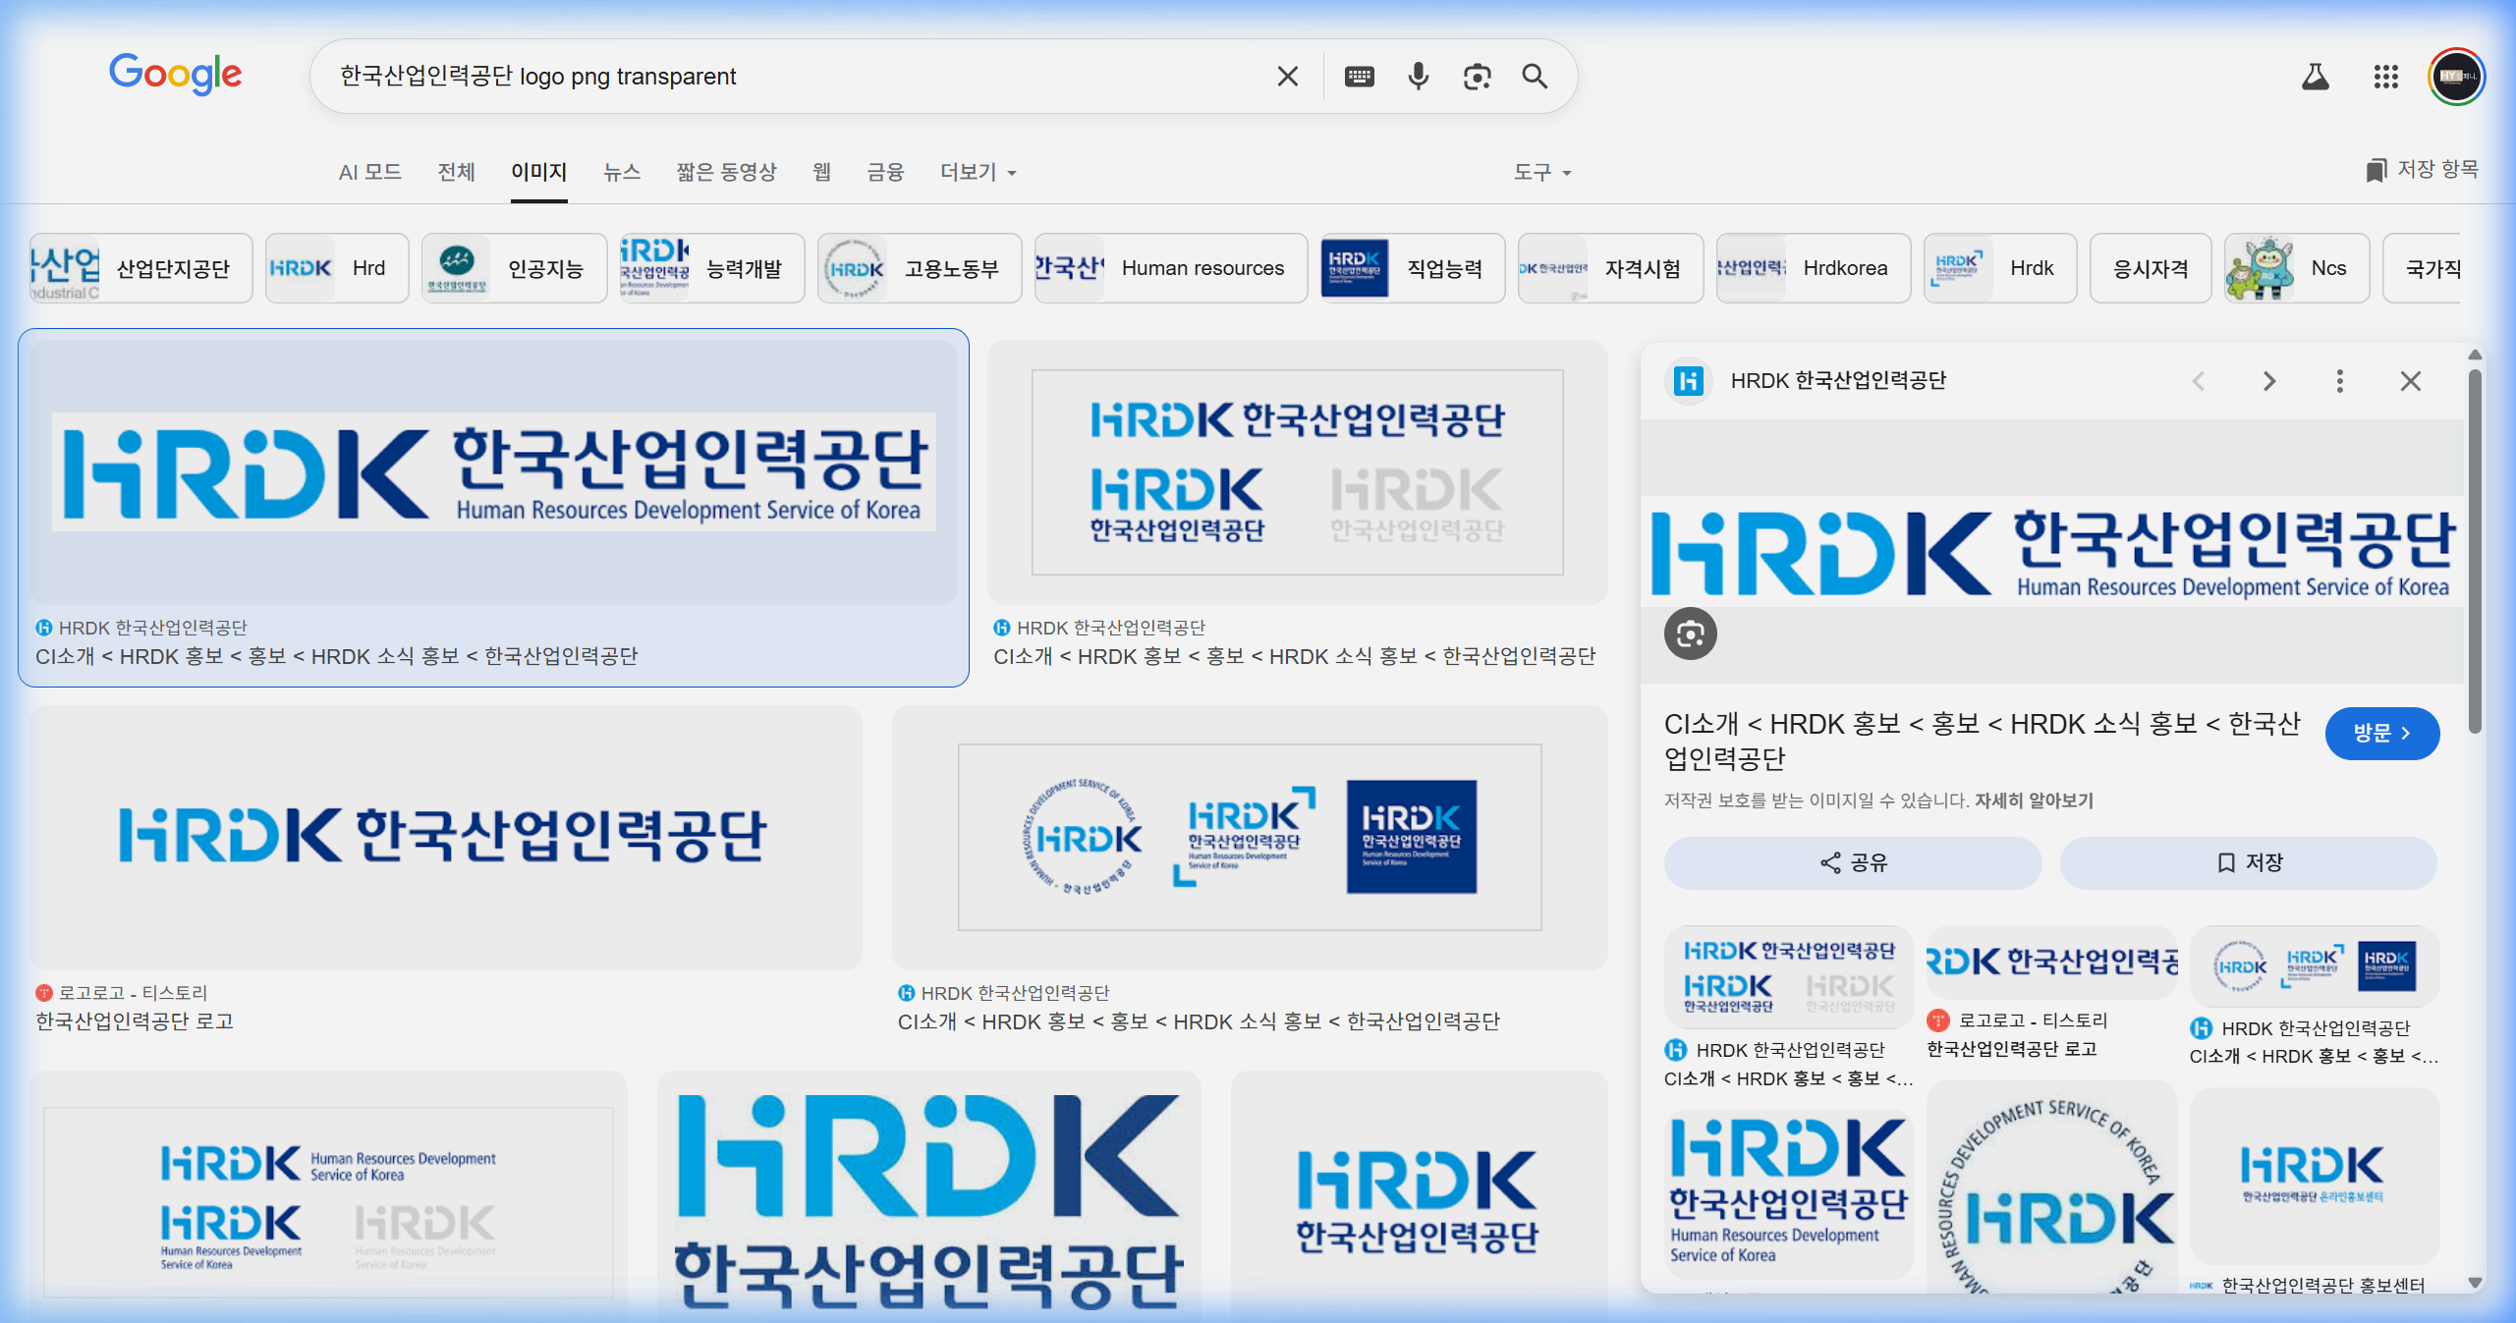Open the circular HRDK seal related image in panel
Image resolution: width=2516 pixels, height=1323 pixels.
click(x=2052, y=1186)
